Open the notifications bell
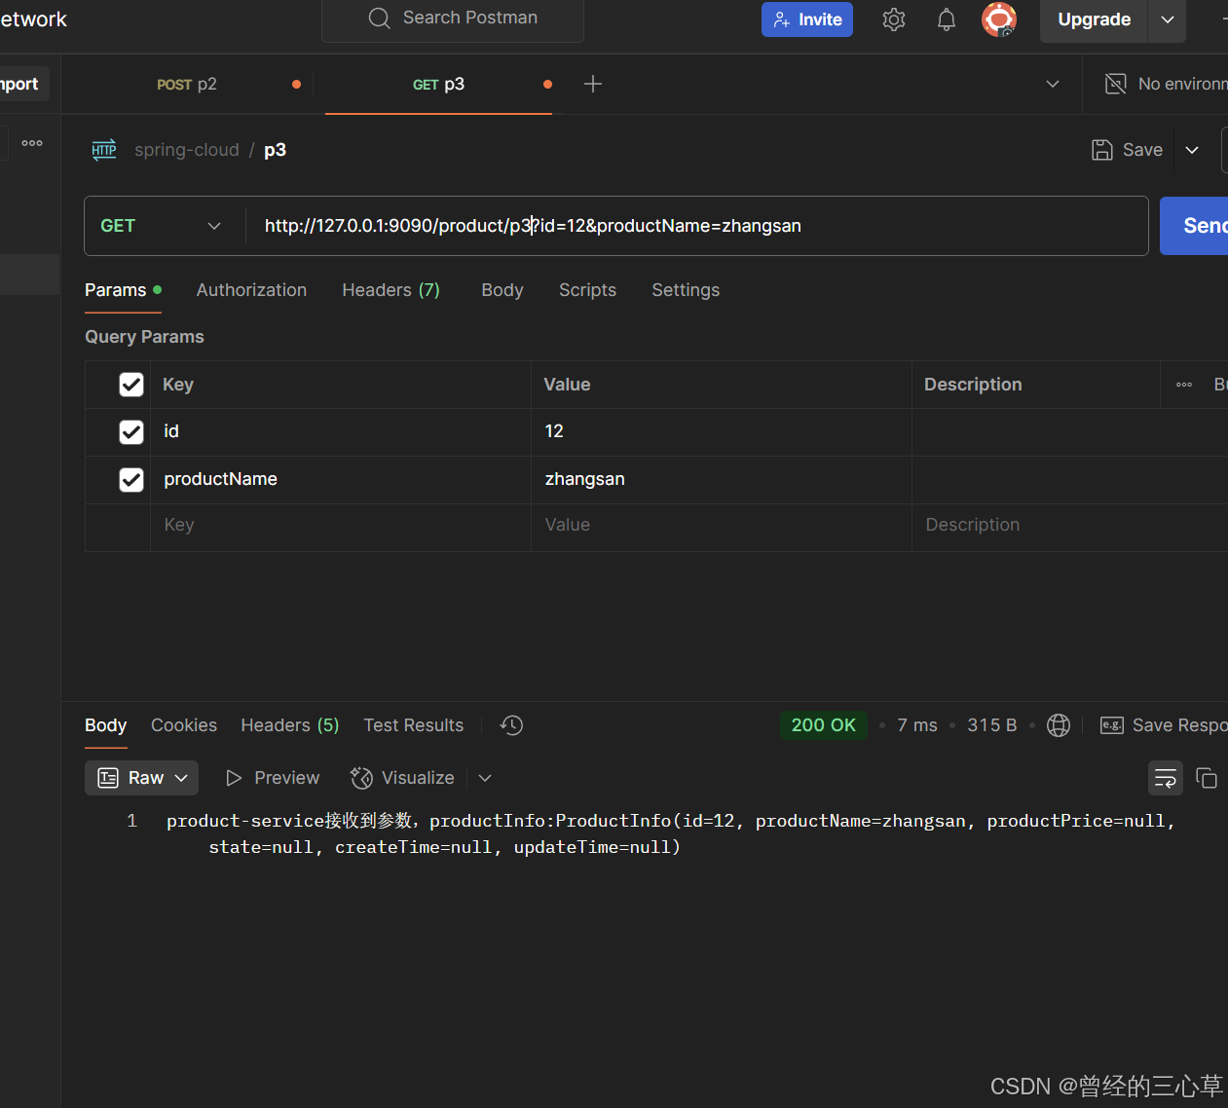 coord(946,19)
